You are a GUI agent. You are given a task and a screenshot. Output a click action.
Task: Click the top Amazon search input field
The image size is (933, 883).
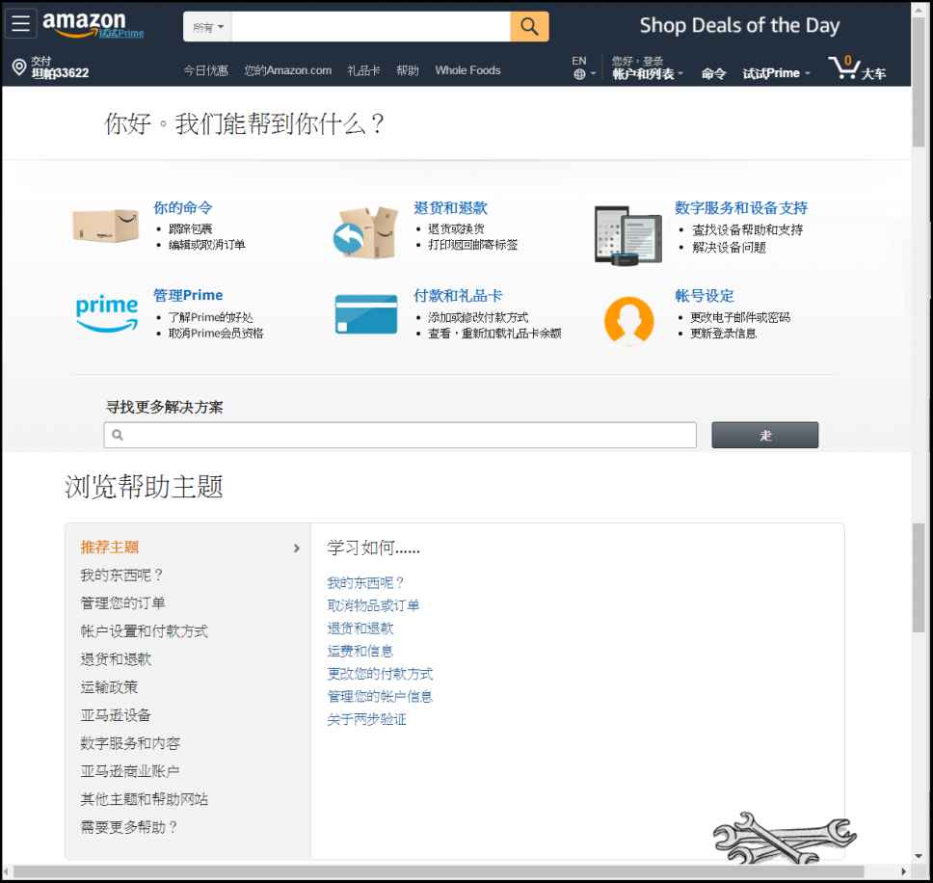click(x=371, y=27)
